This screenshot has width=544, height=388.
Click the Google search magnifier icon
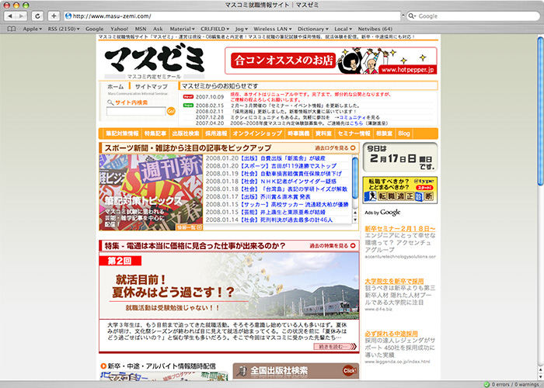pos(411,16)
